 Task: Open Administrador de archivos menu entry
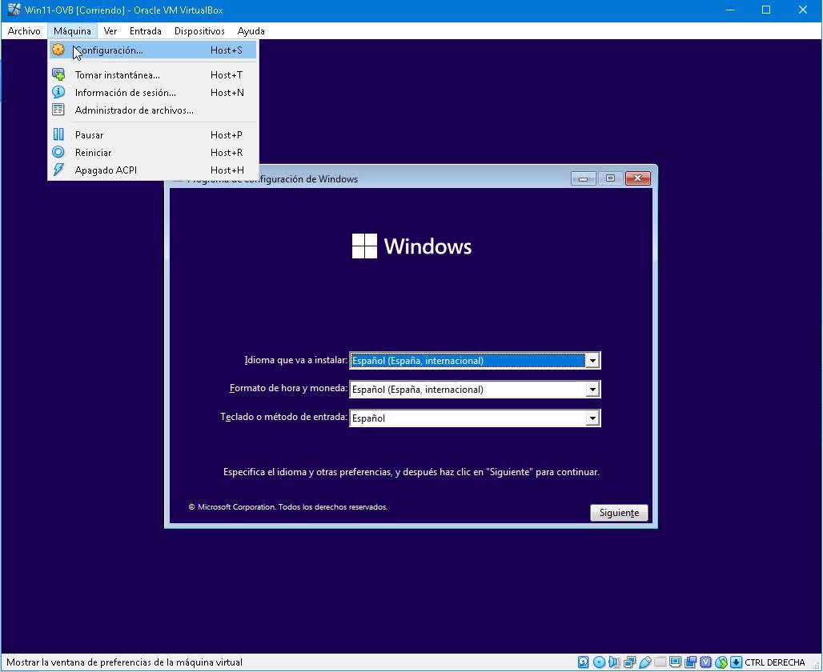(x=134, y=110)
